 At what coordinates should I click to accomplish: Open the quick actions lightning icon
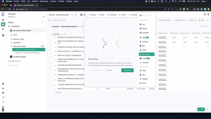[208, 14]
